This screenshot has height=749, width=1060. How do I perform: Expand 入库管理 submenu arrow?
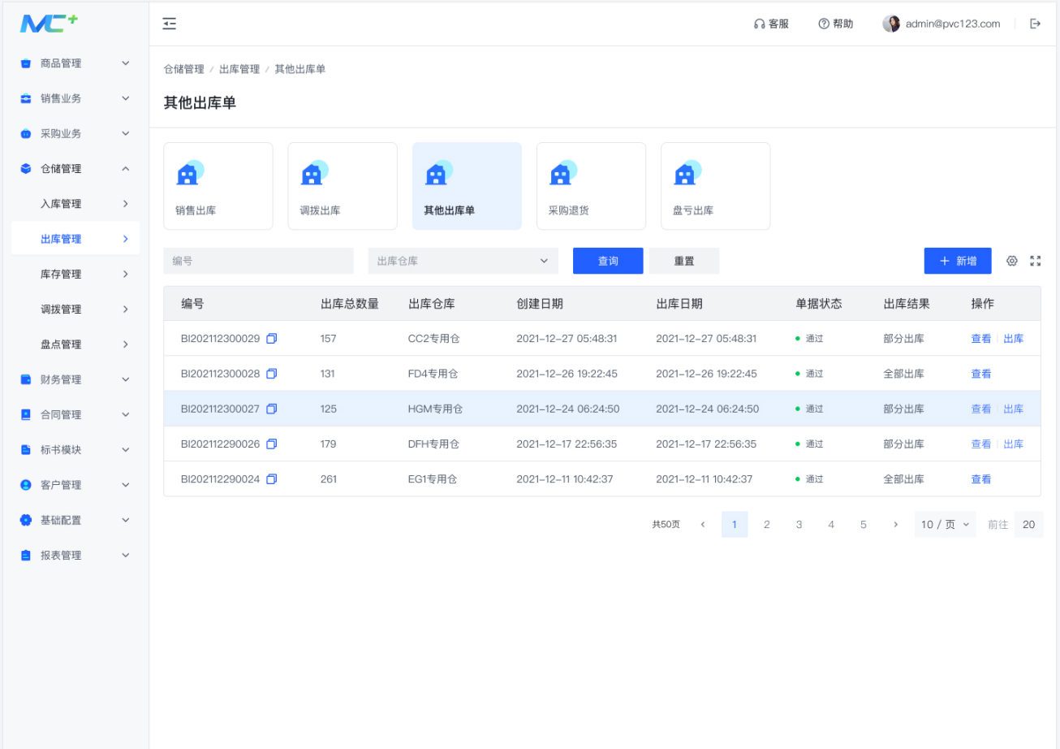(x=126, y=204)
